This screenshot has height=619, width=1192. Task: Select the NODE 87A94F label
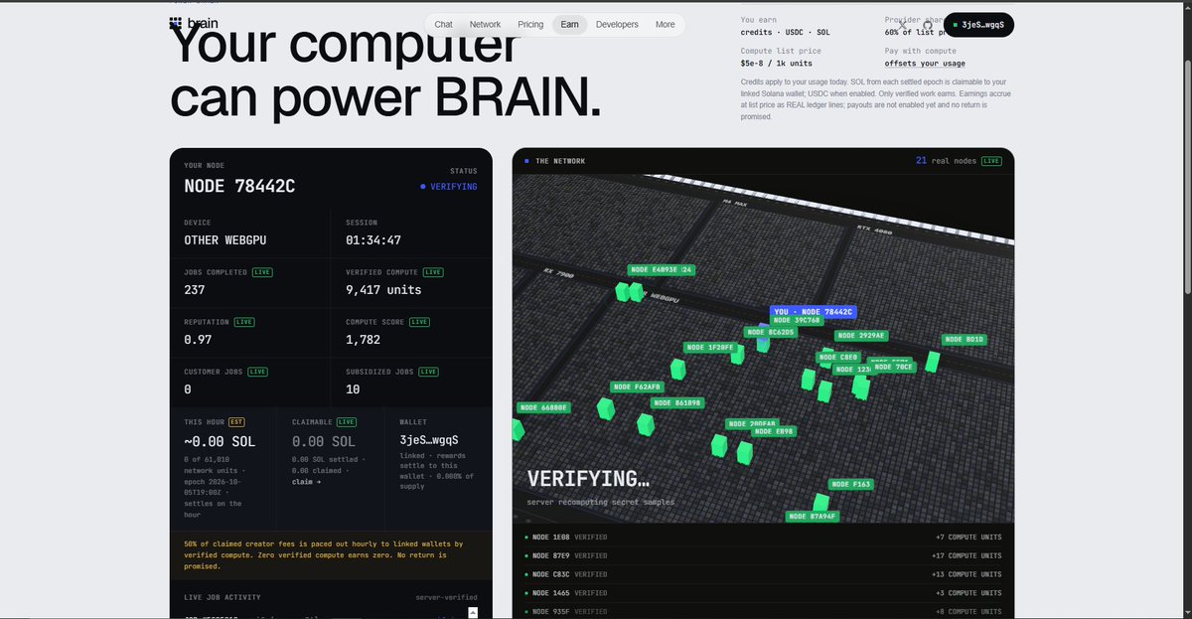[815, 517]
